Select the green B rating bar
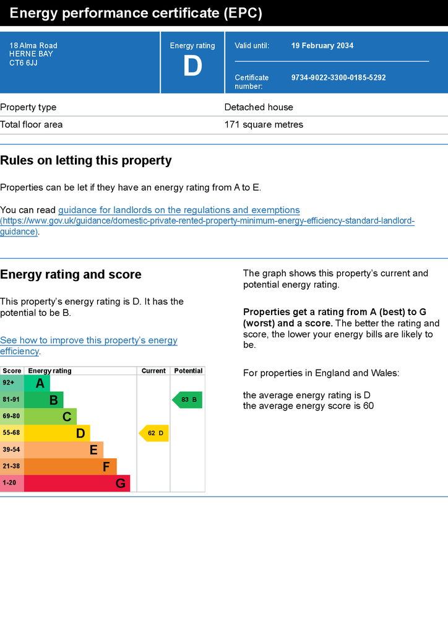 point(44,400)
